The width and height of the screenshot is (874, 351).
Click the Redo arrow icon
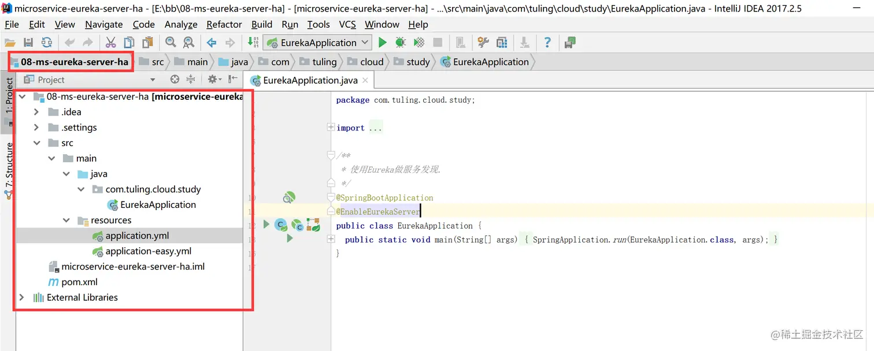88,42
